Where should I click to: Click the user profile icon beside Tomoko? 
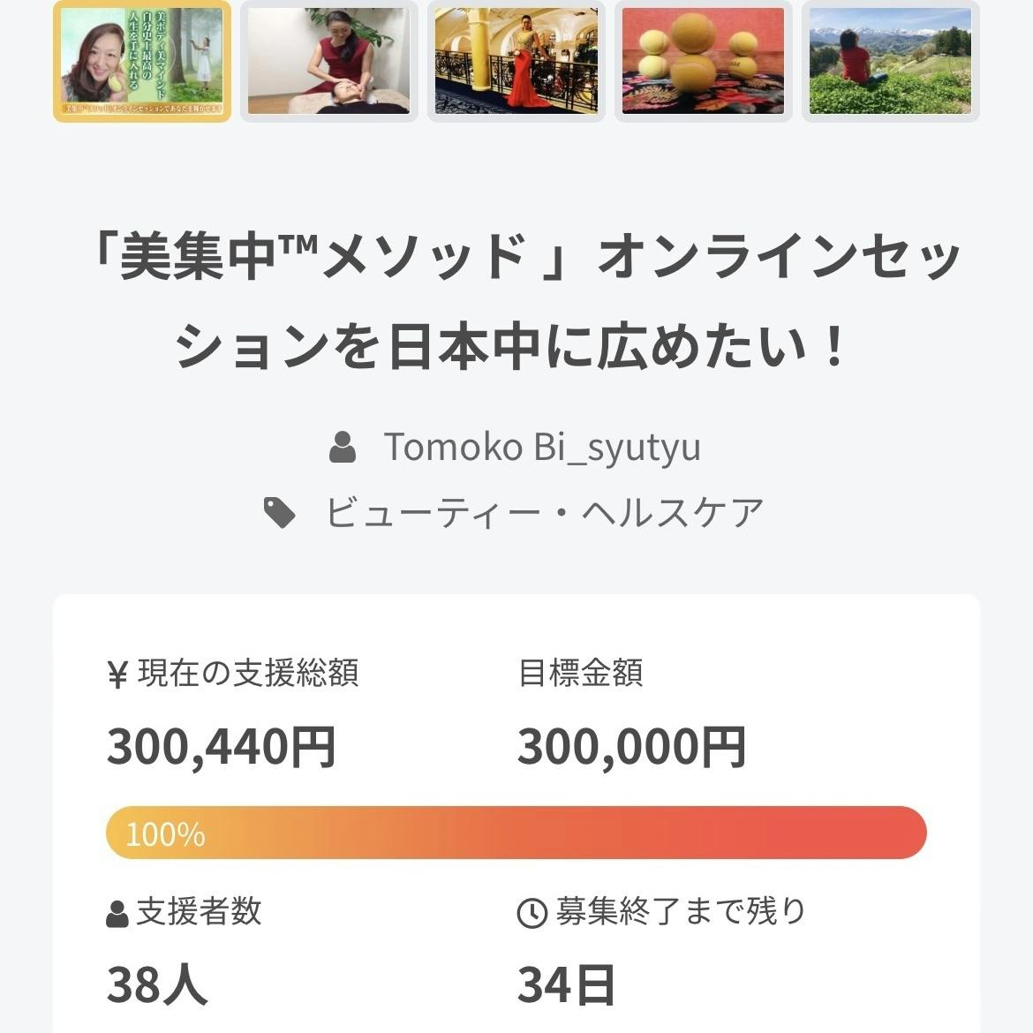[x=343, y=448]
